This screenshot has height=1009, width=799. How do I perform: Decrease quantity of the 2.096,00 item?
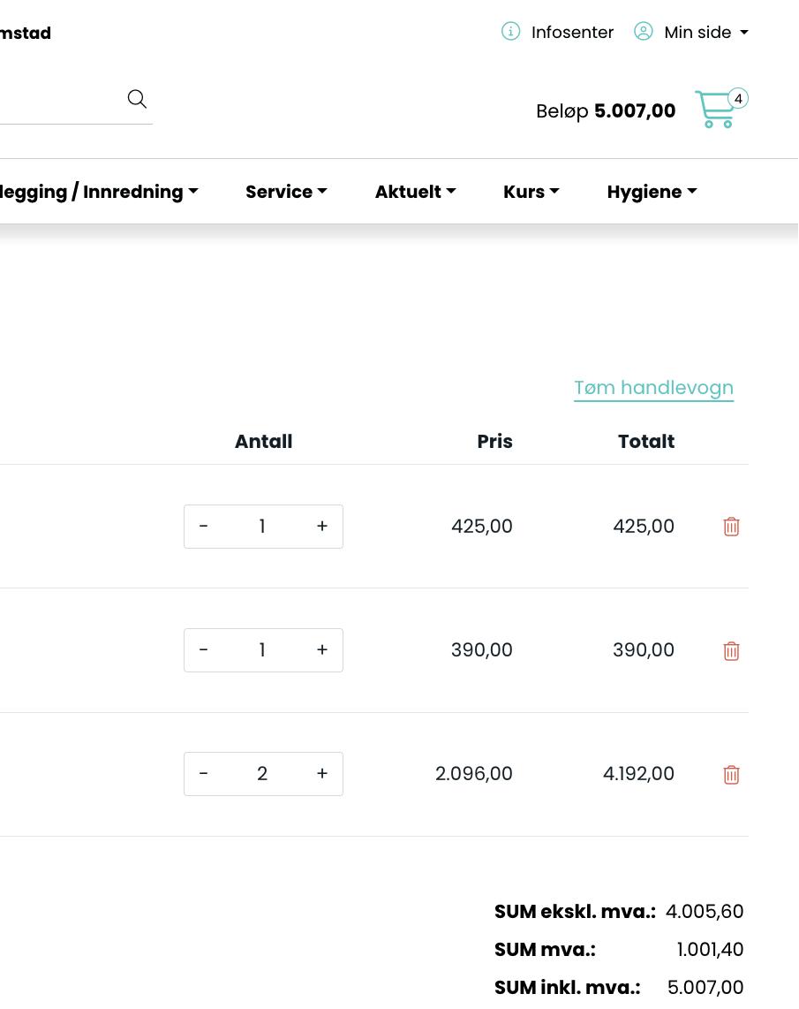click(x=204, y=774)
